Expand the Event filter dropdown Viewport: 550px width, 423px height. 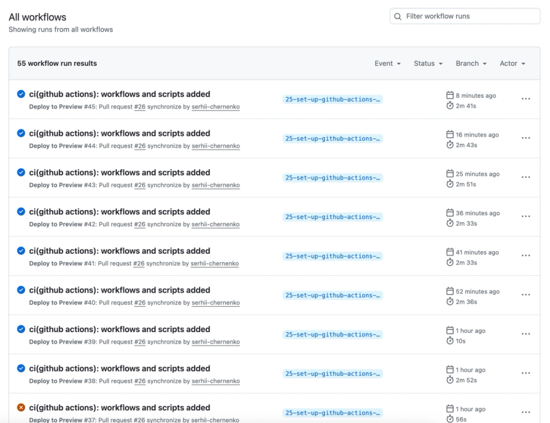pyautogui.click(x=388, y=63)
